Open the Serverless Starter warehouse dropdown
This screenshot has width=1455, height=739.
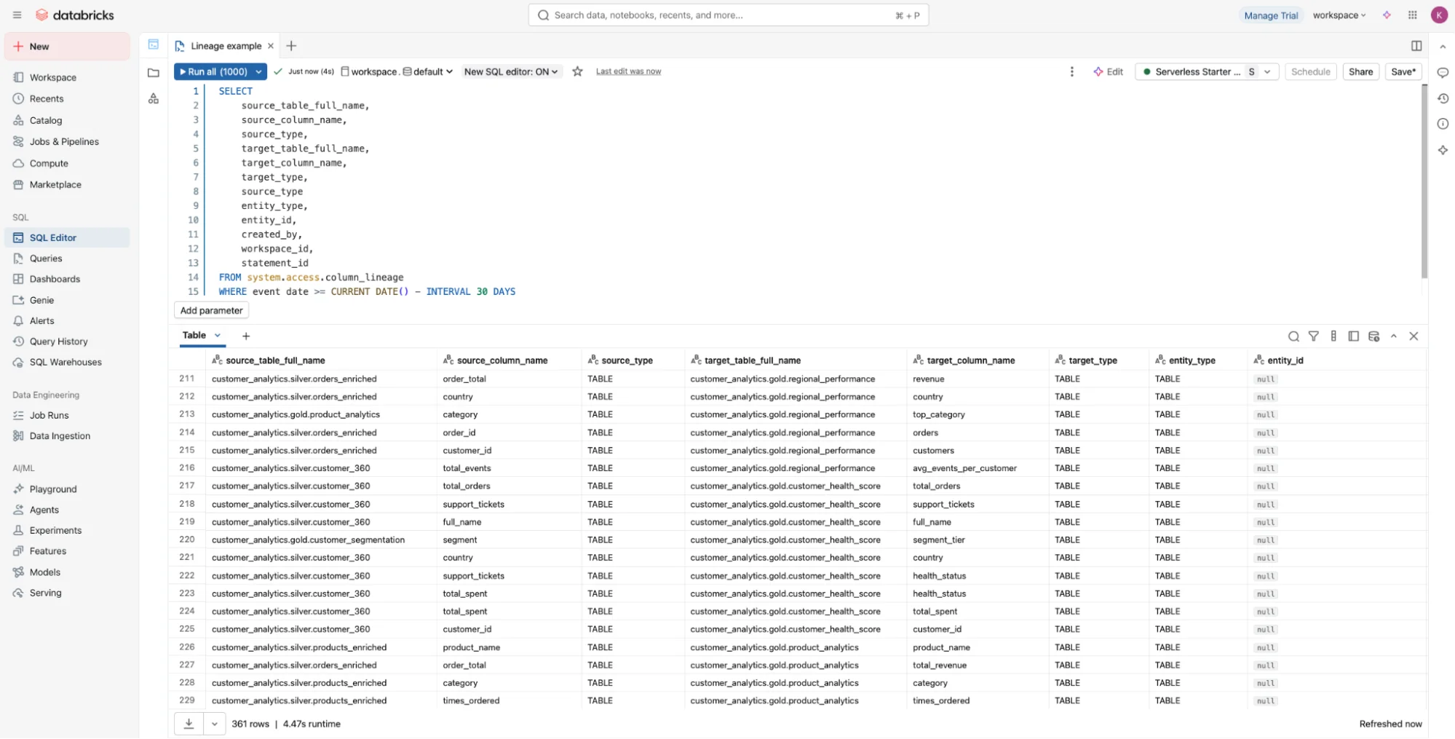(1268, 71)
